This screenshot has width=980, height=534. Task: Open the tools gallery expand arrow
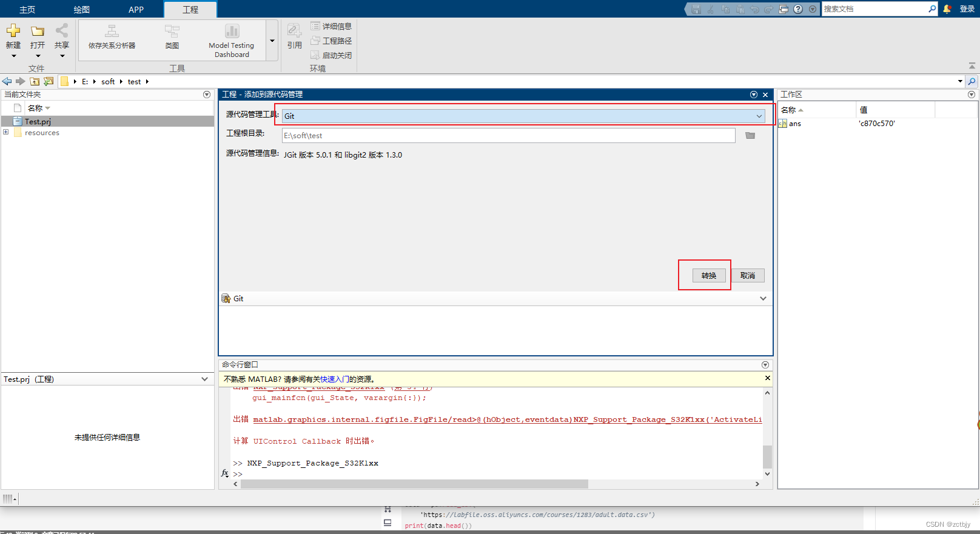(x=272, y=41)
